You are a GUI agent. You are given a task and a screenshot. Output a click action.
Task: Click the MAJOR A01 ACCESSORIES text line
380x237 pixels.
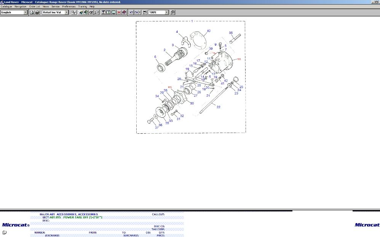[69, 215]
